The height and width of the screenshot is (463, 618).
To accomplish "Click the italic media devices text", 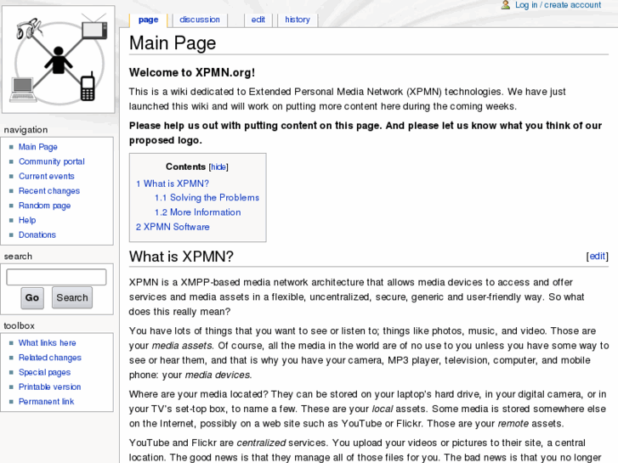I will 218,375.
